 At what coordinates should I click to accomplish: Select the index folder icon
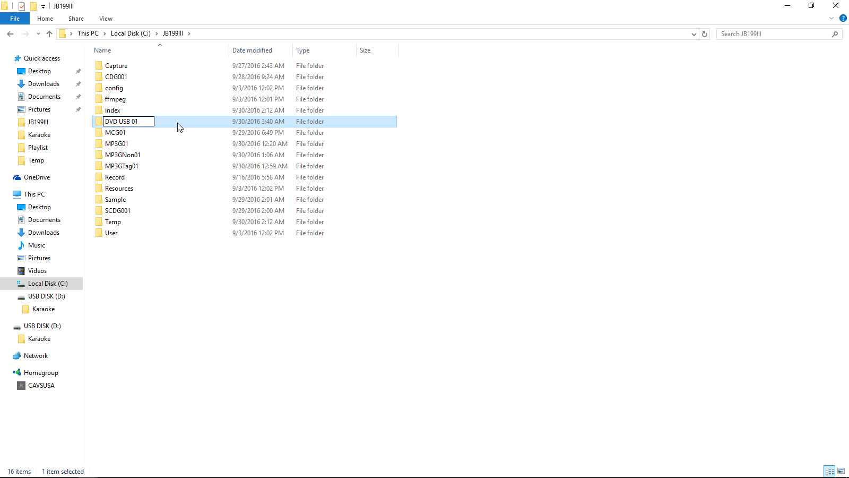click(99, 110)
